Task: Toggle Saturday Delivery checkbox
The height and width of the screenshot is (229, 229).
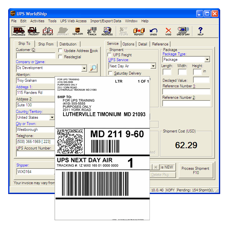Action: coord(110,73)
